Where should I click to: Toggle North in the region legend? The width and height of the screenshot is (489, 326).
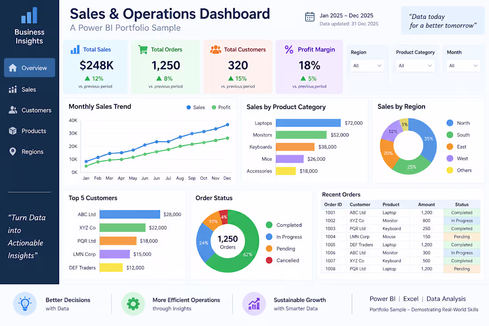click(458, 123)
